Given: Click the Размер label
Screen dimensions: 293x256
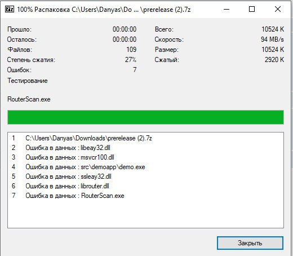Looking at the screenshot, I should point(167,50).
